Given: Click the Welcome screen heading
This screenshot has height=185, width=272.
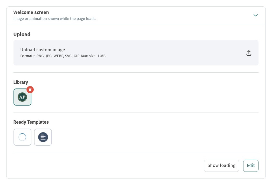Looking at the screenshot, I should (x=31, y=12).
